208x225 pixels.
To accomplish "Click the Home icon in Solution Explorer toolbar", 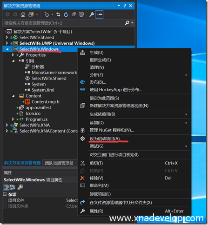I will (x=23, y=14).
